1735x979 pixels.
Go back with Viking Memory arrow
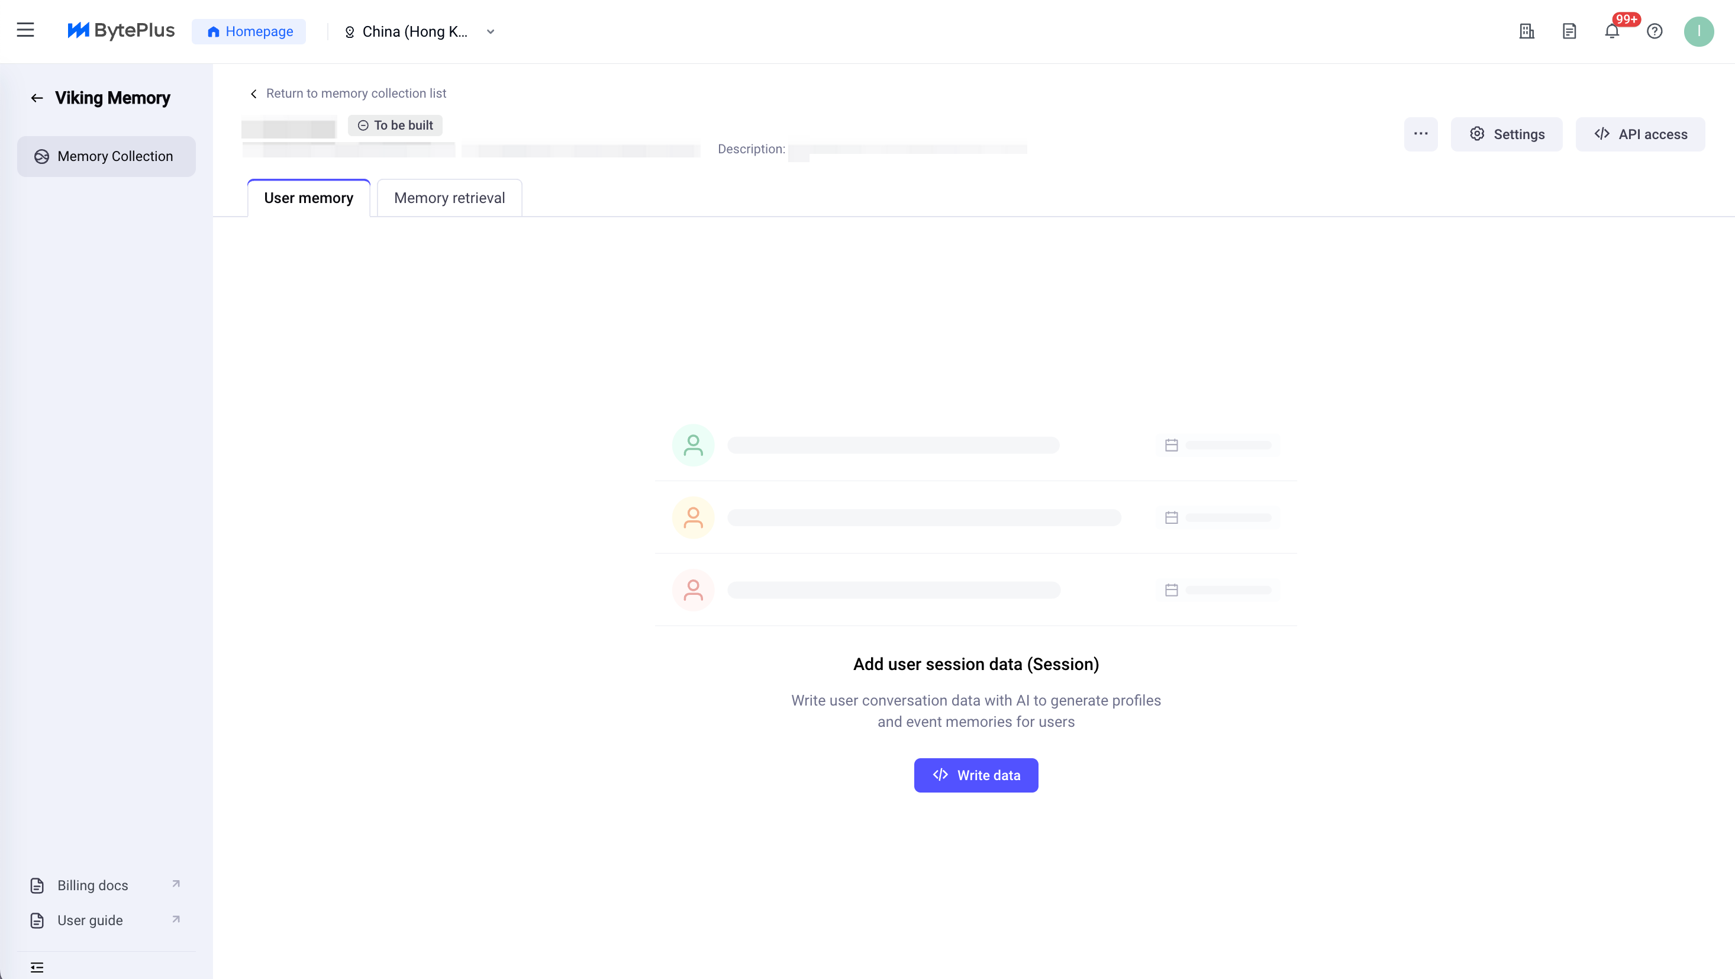(37, 98)
